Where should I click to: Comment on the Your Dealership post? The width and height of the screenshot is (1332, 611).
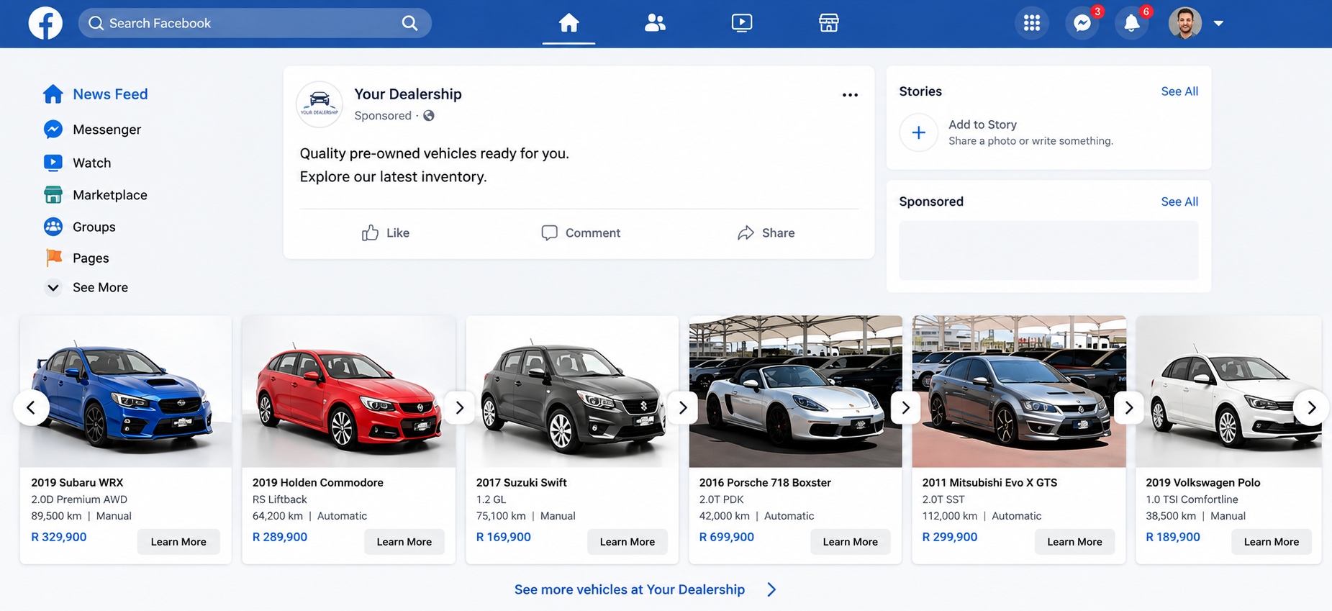click(x=581, y=232)
